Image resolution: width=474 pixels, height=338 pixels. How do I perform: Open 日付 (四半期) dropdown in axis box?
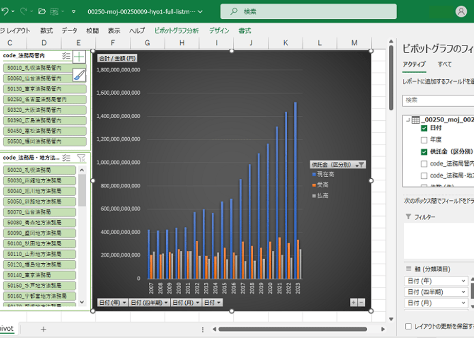pyautogui.click(x=463, y=292)
